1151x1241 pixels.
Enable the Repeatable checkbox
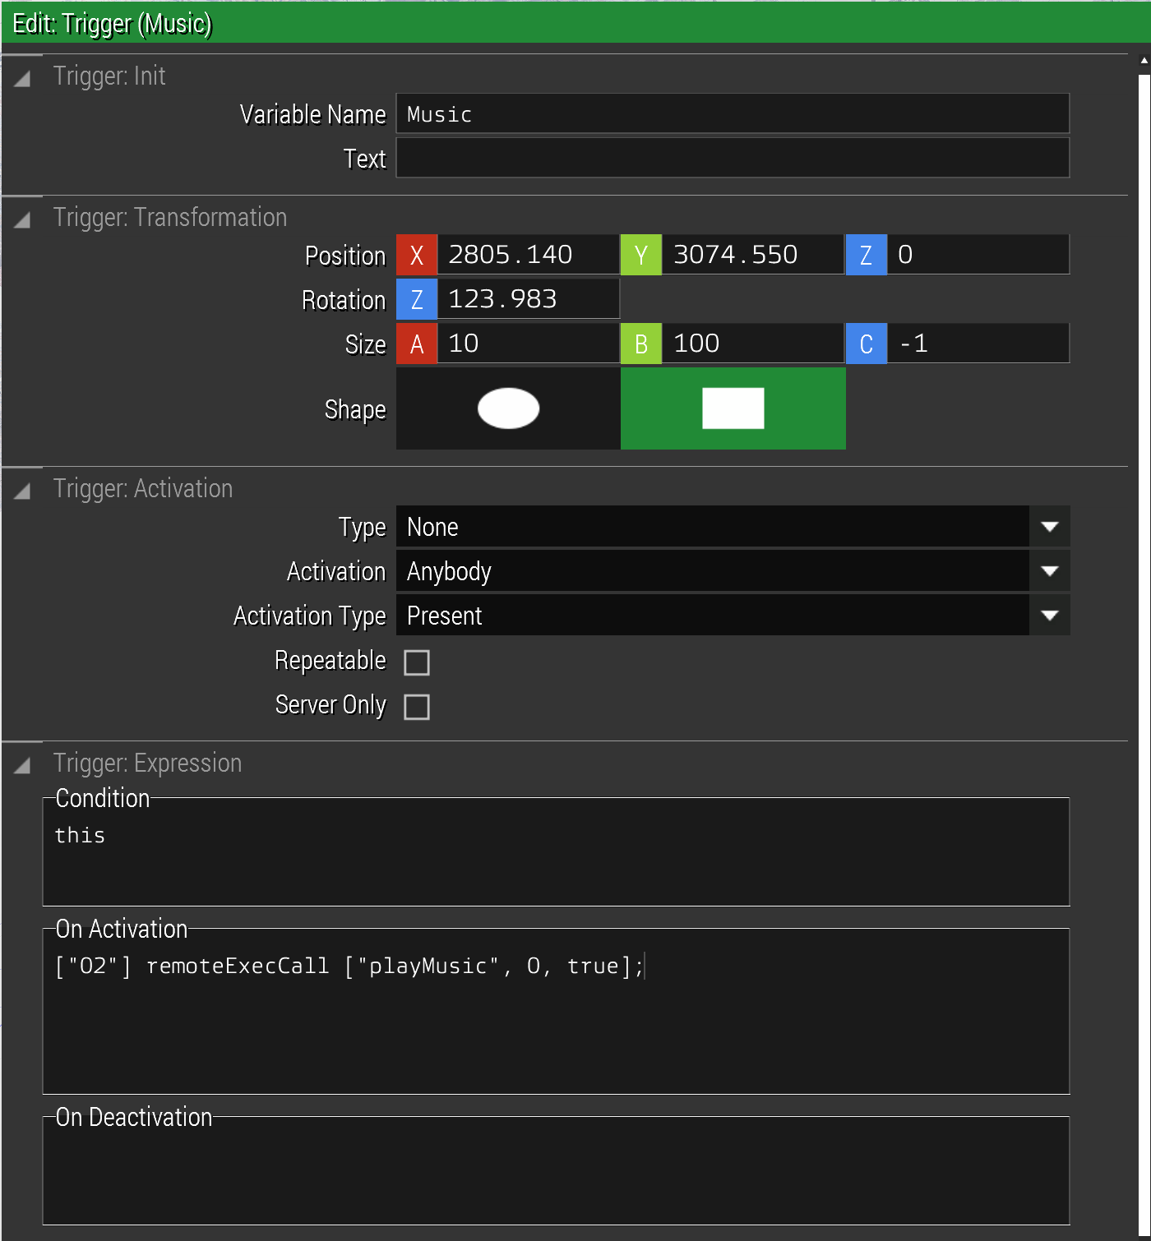pos(417,662)
